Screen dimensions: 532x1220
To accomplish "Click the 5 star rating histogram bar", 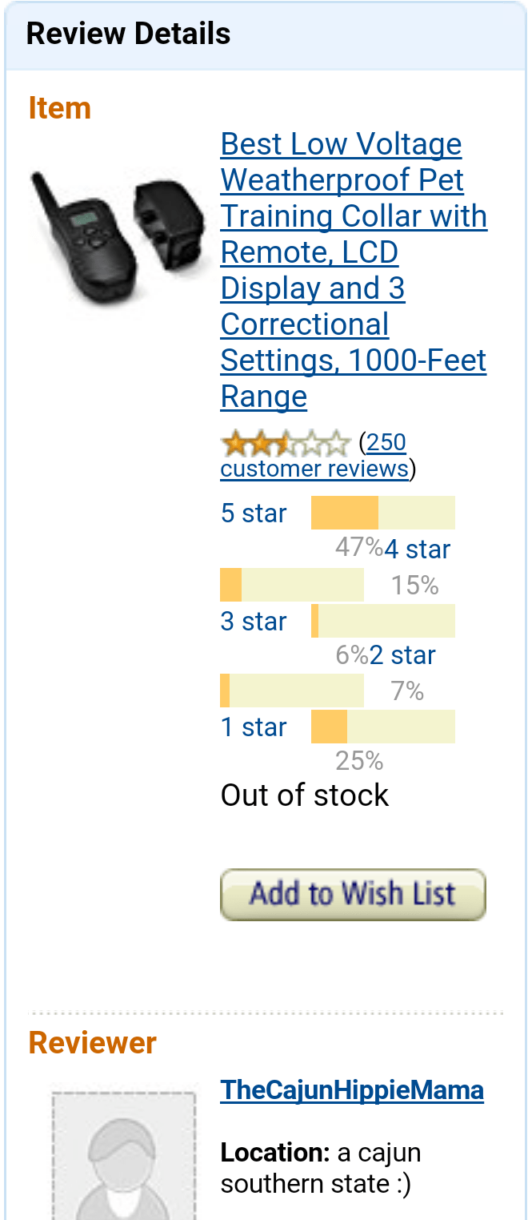I will pyautogui.click(x=382, y=513).
